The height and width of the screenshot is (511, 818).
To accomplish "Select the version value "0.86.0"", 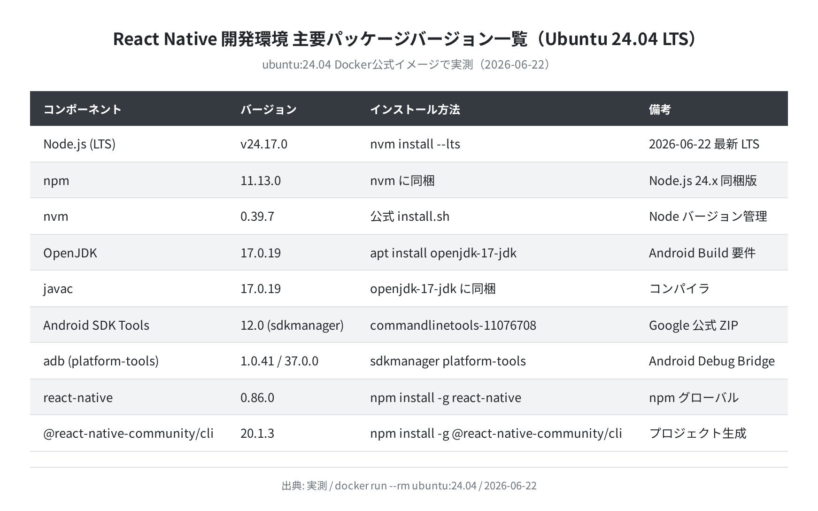I will (257, 398).
